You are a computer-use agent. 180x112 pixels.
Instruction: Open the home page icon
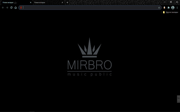[x=16, y=8]
